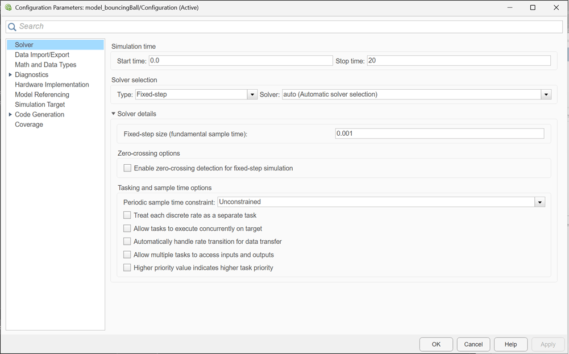Check Treat each discrete rate as separate task
Image resolution: width=569 pixels, height=354 pixels.
(127, 215)
